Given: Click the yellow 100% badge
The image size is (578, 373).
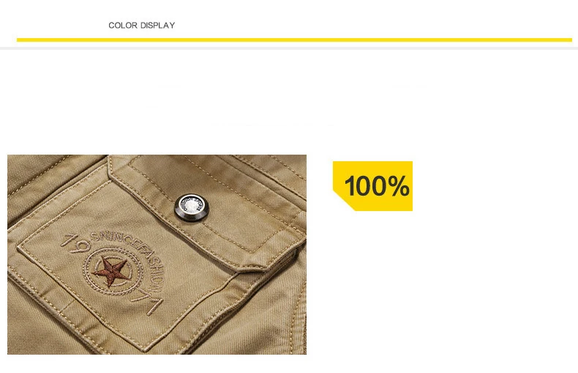Looking at the screenshot, I should [x=372, y=185].
